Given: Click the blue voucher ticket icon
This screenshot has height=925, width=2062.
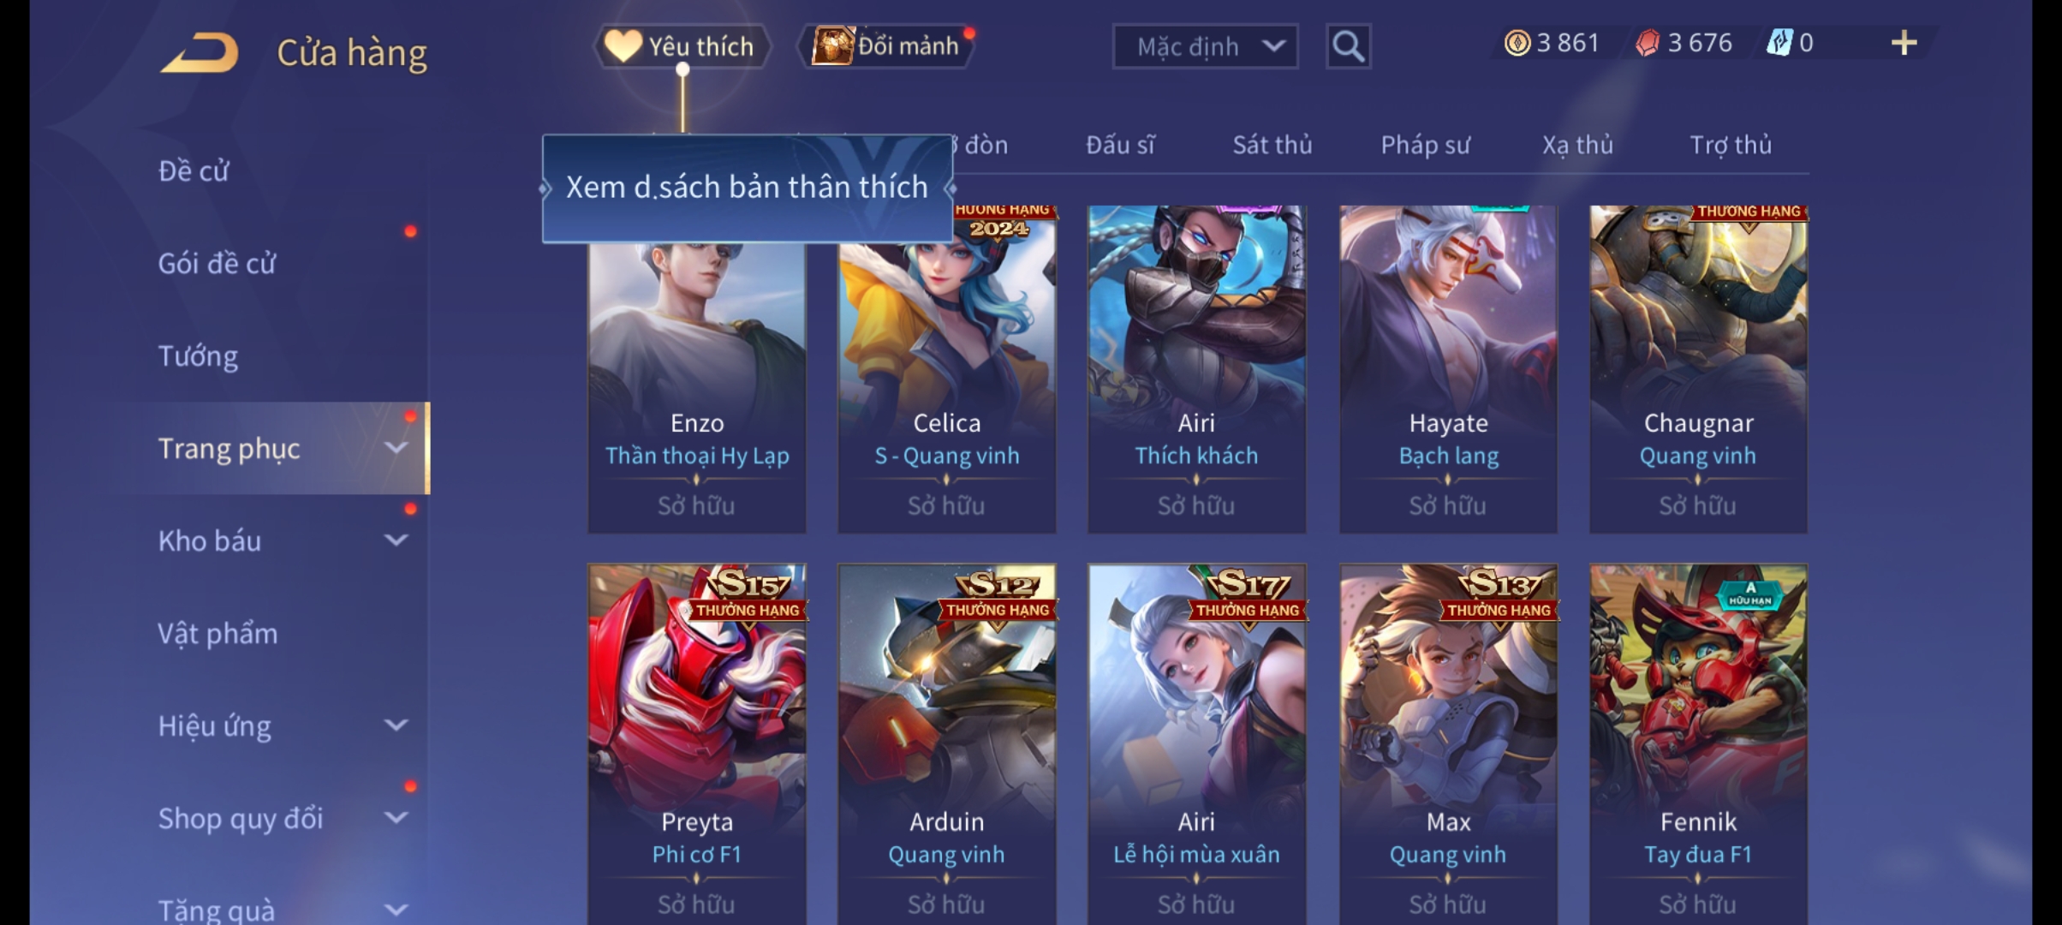Looking at the screenshot, I should coord(1779,43).
